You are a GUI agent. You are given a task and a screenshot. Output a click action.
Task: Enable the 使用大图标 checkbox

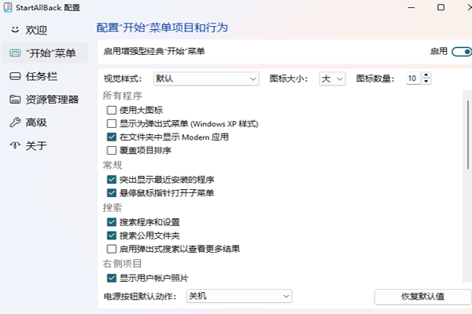[x=112, y=111]
